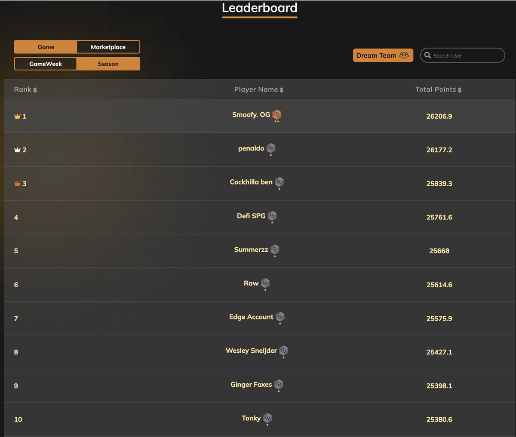The height and width of the screenshot is (437, 516).
Task: Click rank number 4
Action: point(16,217)
